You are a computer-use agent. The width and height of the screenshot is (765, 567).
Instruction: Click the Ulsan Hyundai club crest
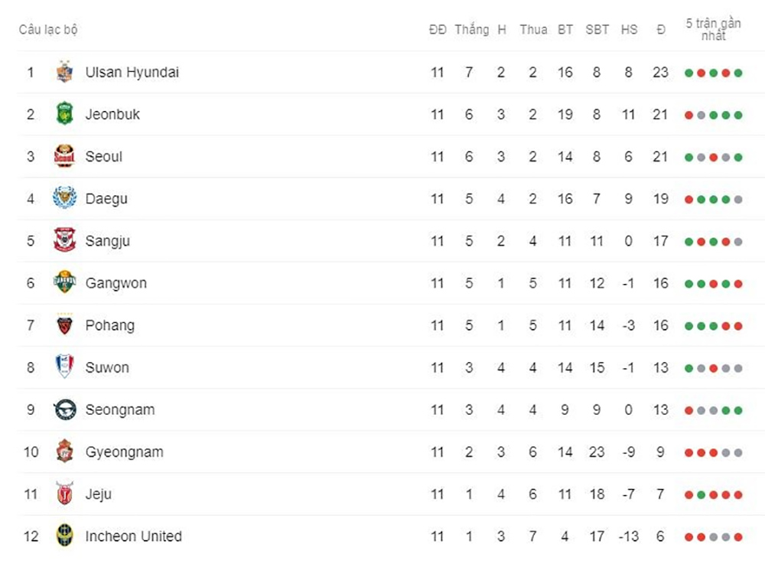65,72
